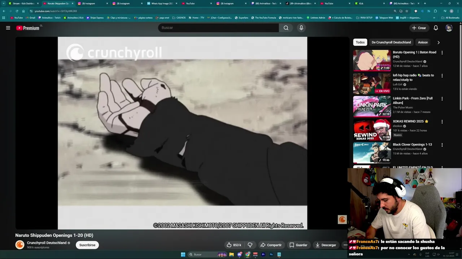Click the YouTube Buscar search field
This screenshot has width=462, height=259.
tap(218, 28)
